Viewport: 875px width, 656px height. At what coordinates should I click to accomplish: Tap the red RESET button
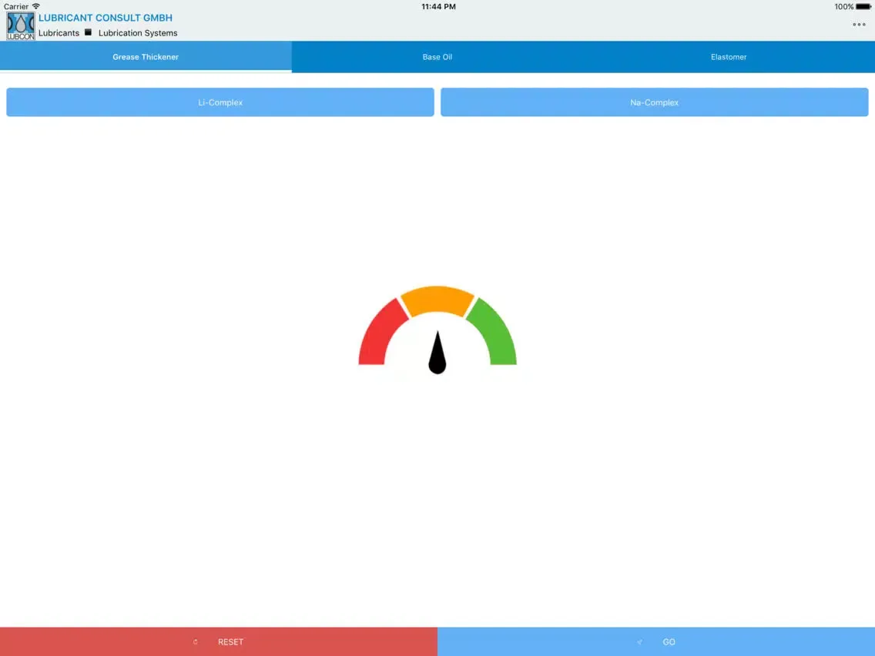(219, 641)
